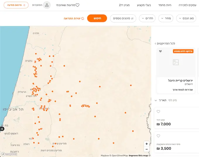Click the חדרה city label on map
199x157 pixels.
(36, 33)
